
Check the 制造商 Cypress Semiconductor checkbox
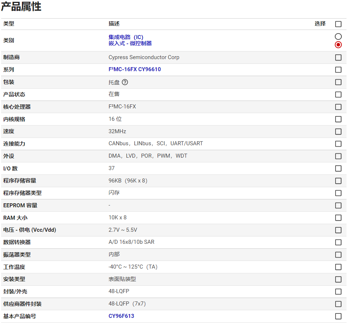338,57
